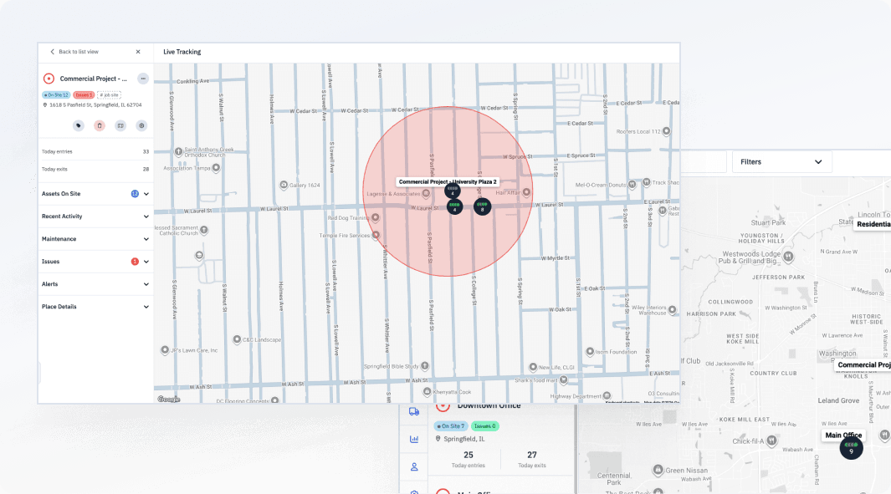The image size is (891, 494).
Task: Click the Wiley Interiors Warehouse map pin
Action: click(x=673, y=309)
